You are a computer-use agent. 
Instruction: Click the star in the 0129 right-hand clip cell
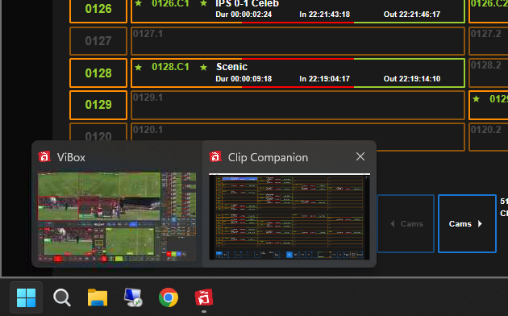coord(477,98)
